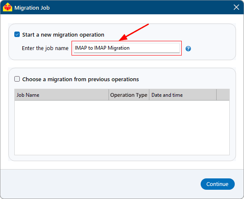
Task: Enable the Choose a migration from previous operations checkbox
Action: (x=17, y=79)
